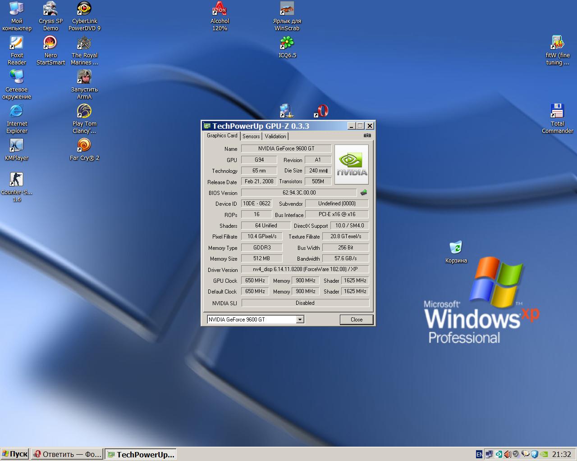This screenshot has height=461, width=577.
Task: Open The Royal Marines game icon
Action: click(x=84, y=50)
